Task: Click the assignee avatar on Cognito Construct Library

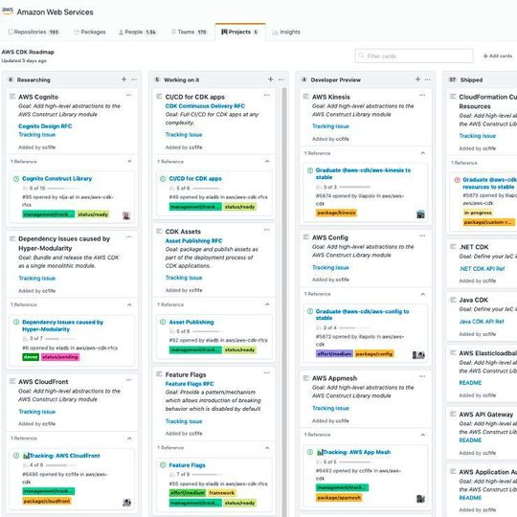Action: coord(126,215)
